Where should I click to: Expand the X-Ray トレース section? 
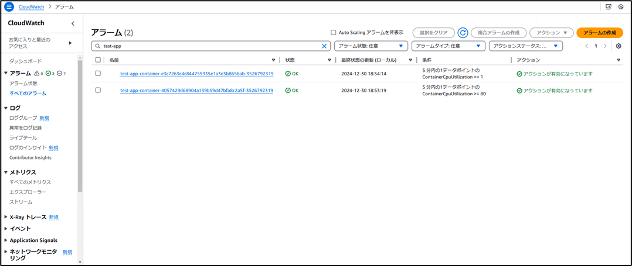pyautogui.click(x=6, y=217)
